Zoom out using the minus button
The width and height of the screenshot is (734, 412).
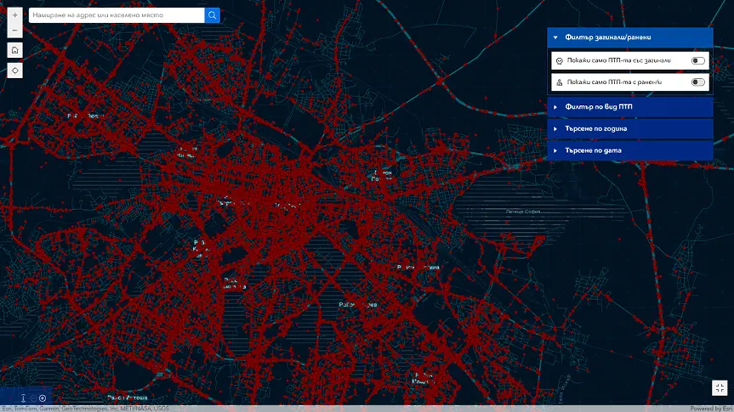(14, 31)
